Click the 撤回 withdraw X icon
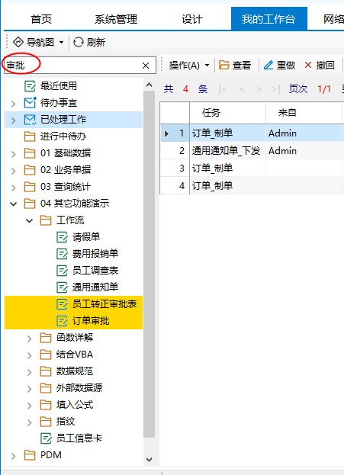This screenshot has width=344, height=475. [x=308, y=65]
